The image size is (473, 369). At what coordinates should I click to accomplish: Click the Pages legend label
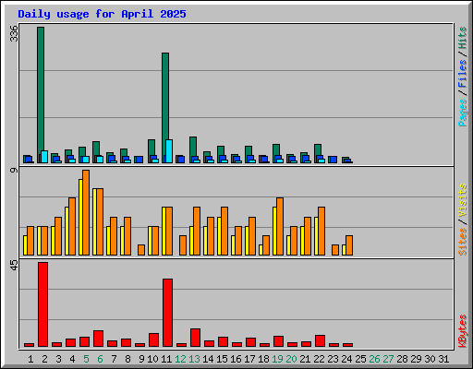(462, 113)
